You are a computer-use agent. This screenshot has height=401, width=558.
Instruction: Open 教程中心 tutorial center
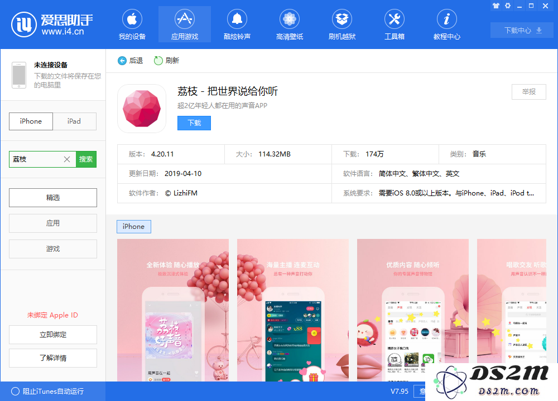[446, 25]
